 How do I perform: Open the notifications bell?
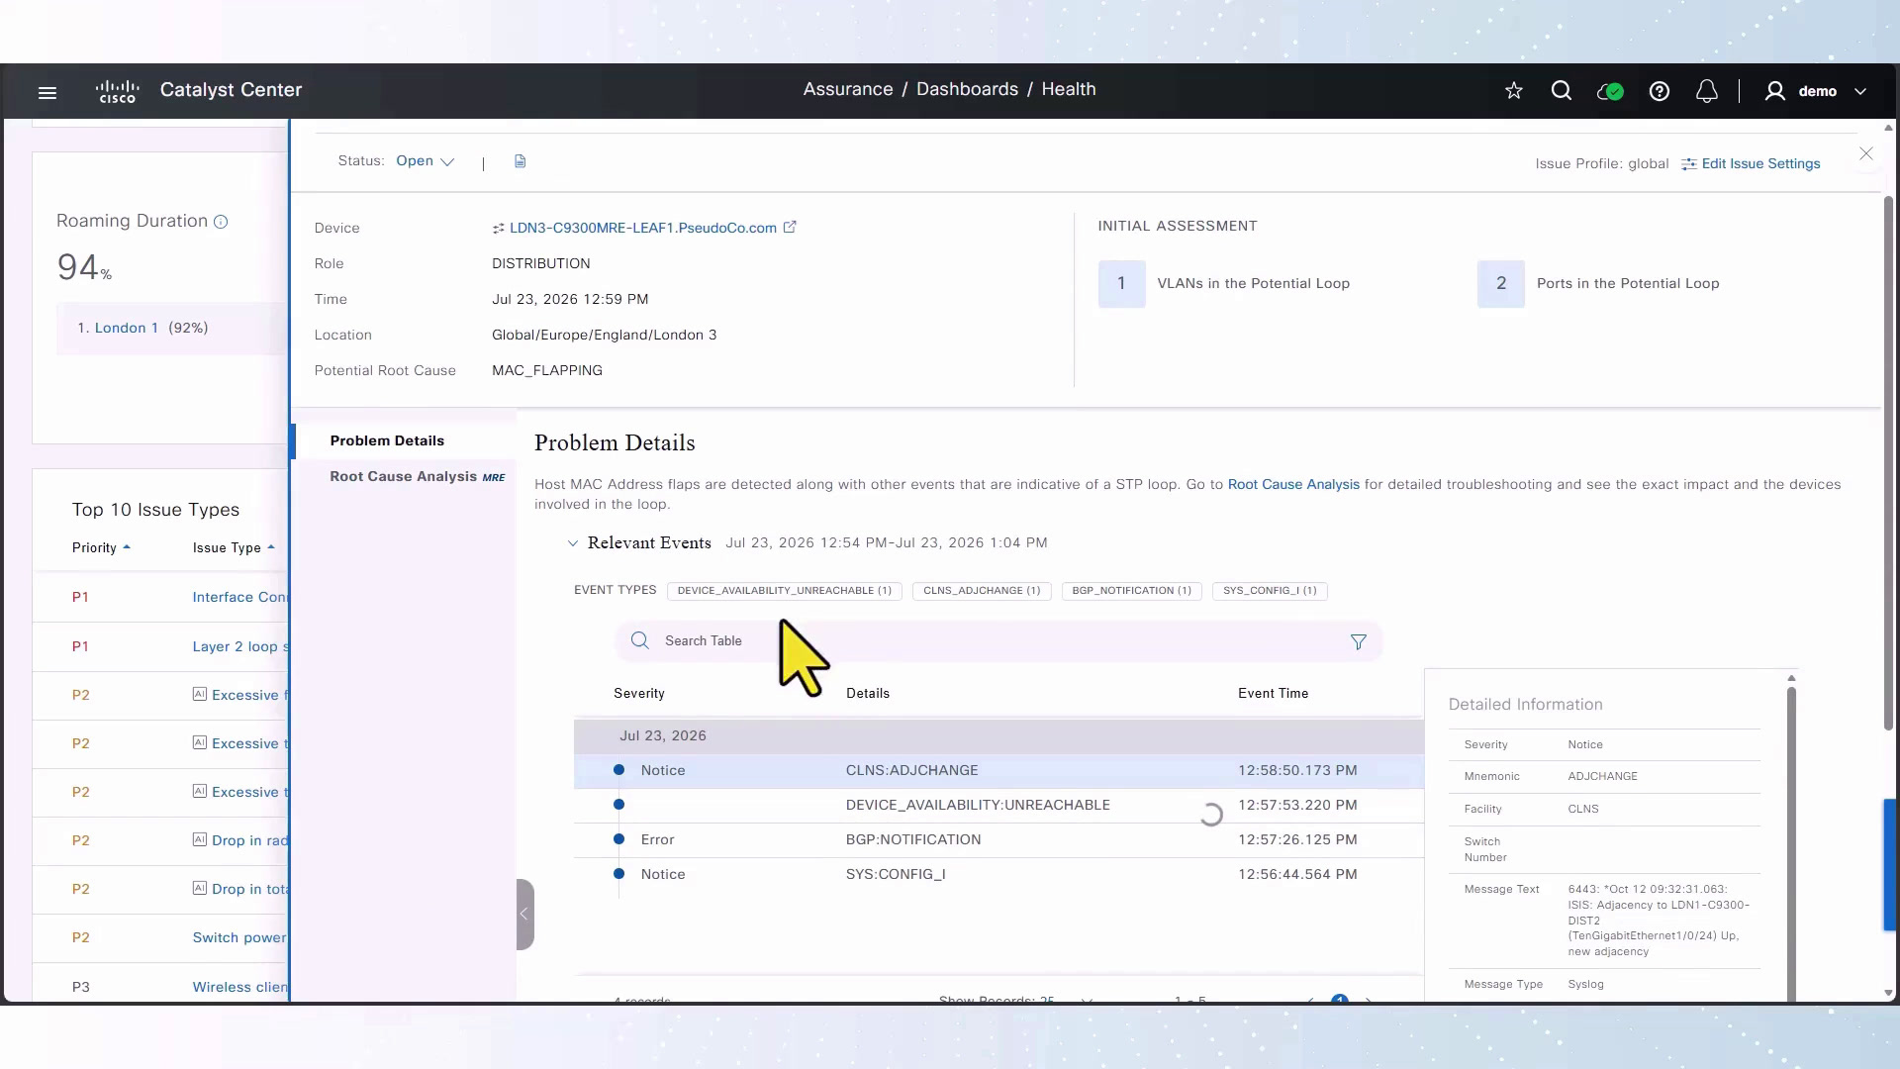coord(1707,91)
